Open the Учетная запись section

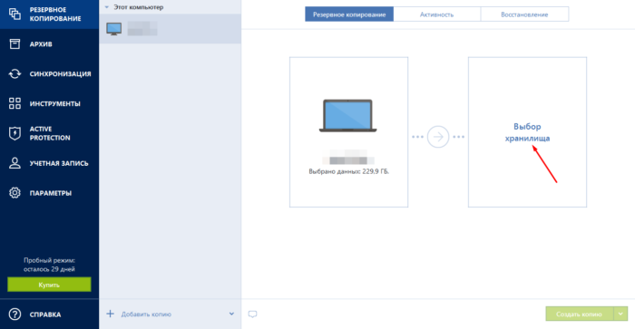point(49,163)
